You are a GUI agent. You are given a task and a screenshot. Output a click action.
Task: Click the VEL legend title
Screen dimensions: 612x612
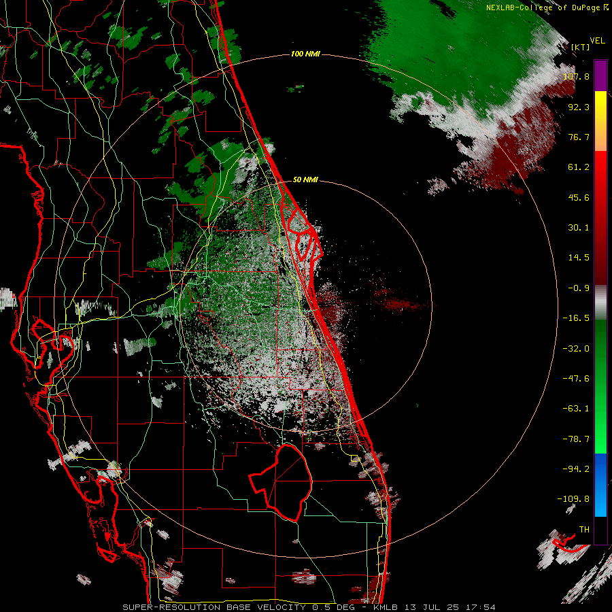pos(597,41)
